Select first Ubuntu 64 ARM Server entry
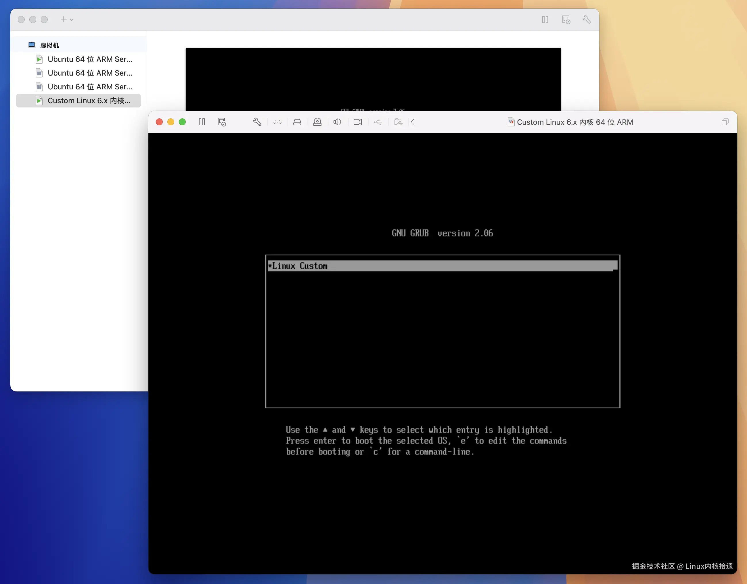 [90, 59]
